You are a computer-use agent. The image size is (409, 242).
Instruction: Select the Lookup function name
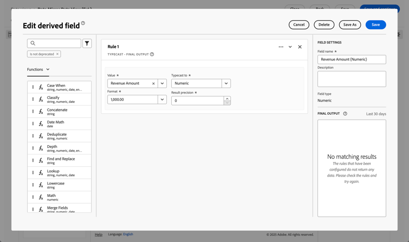click(x=53, y=171)
